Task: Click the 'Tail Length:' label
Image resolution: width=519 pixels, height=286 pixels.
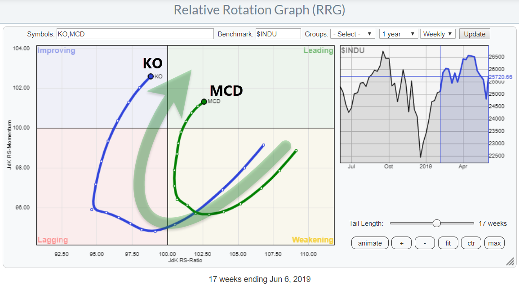Action: pyautogui.click(x=366, y=223)
